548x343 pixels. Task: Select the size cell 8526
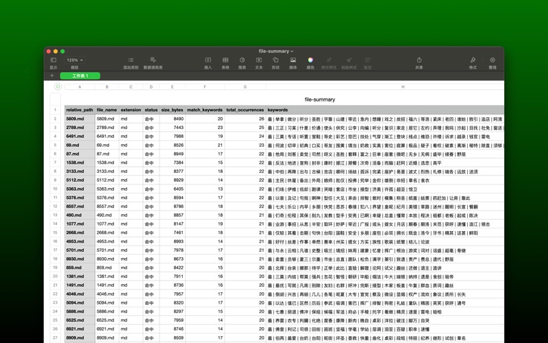(173, 145)
